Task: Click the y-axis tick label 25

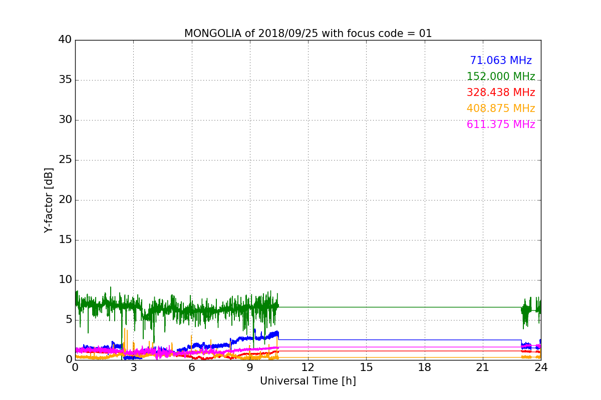Action: 65,160
